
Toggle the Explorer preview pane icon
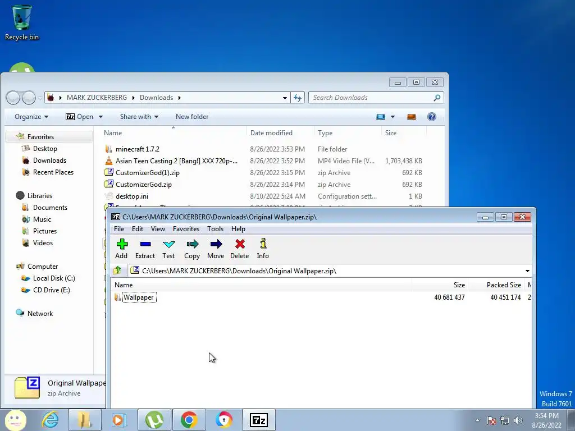click(412, 117)
